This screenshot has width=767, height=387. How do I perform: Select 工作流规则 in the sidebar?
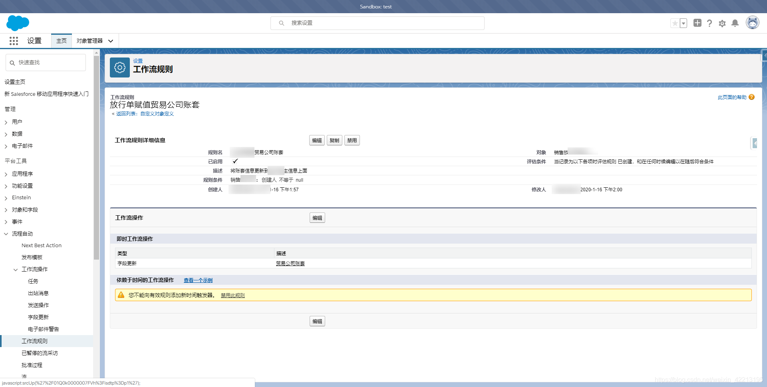[34, 341]
